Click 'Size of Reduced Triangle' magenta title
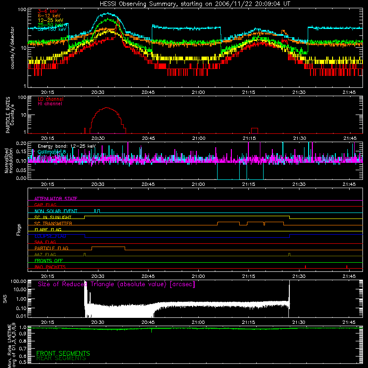Image resolution: width=368 pixels, height=368 pixels. coord(116,284)
